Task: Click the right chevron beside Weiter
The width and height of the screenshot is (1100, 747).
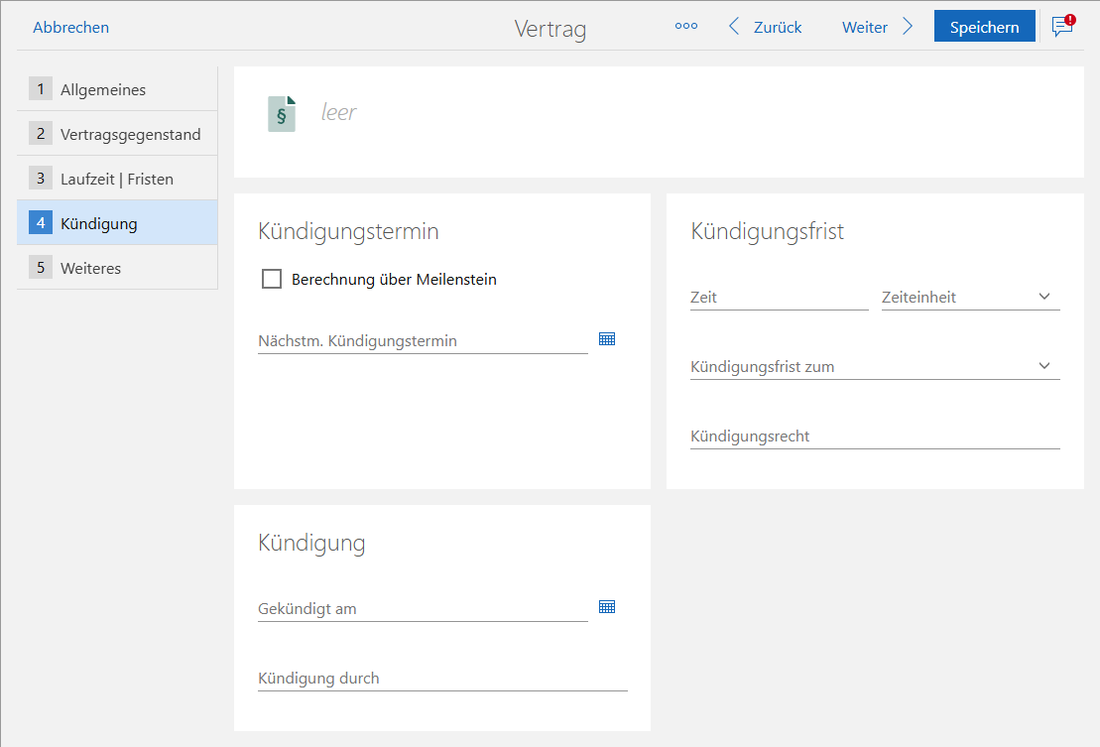Action: (908, 26)
